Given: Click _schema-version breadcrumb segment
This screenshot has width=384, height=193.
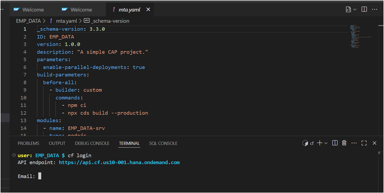Looking at the screenshot, I should tap(110, 21).
